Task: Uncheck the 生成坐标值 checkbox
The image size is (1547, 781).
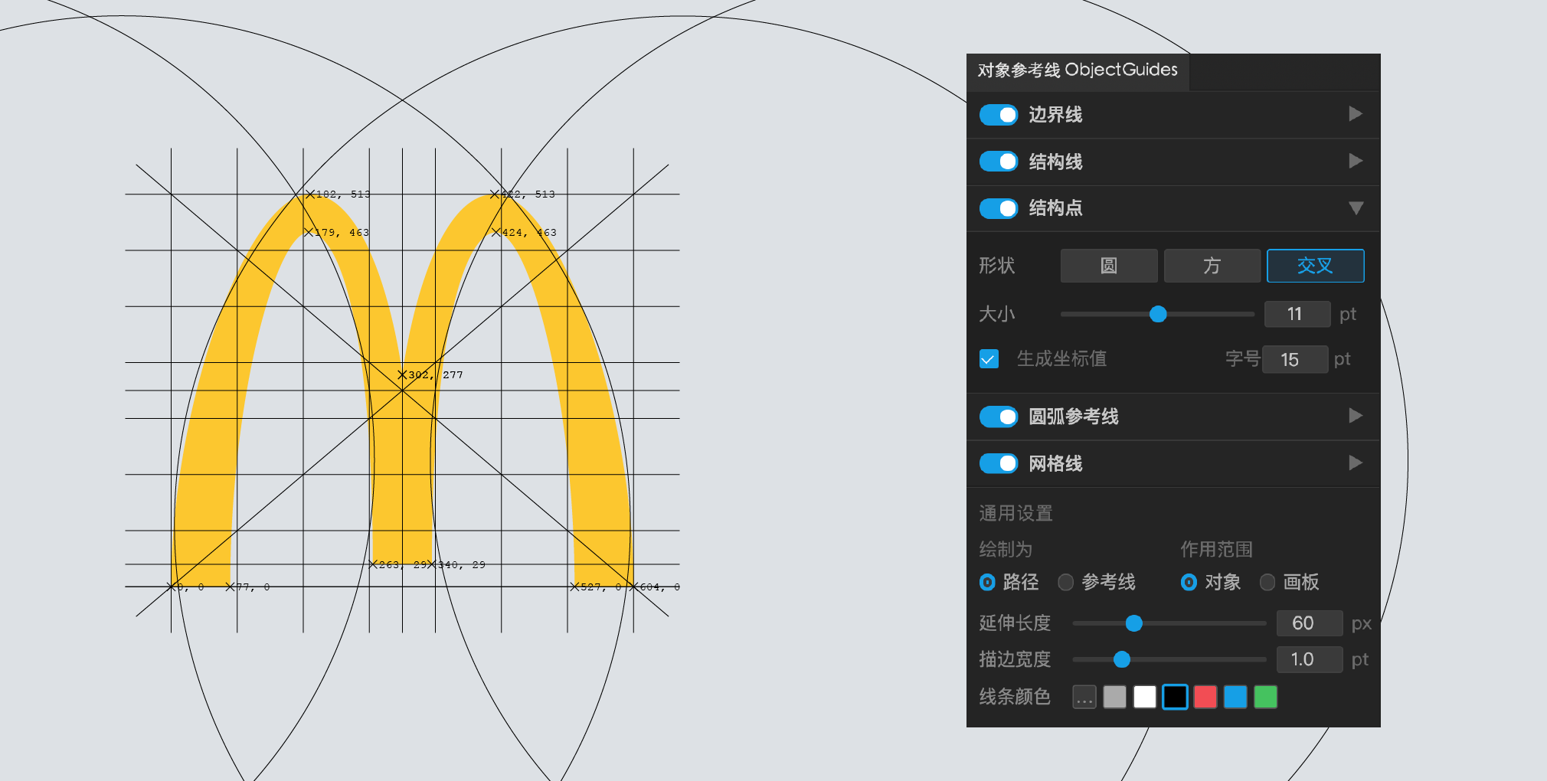Action: (989, 359)
